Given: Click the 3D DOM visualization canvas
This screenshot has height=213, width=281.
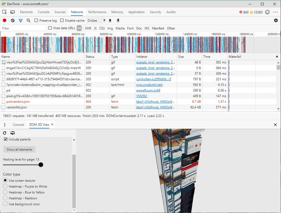Looking at the screenshot, I should (179, 171).
